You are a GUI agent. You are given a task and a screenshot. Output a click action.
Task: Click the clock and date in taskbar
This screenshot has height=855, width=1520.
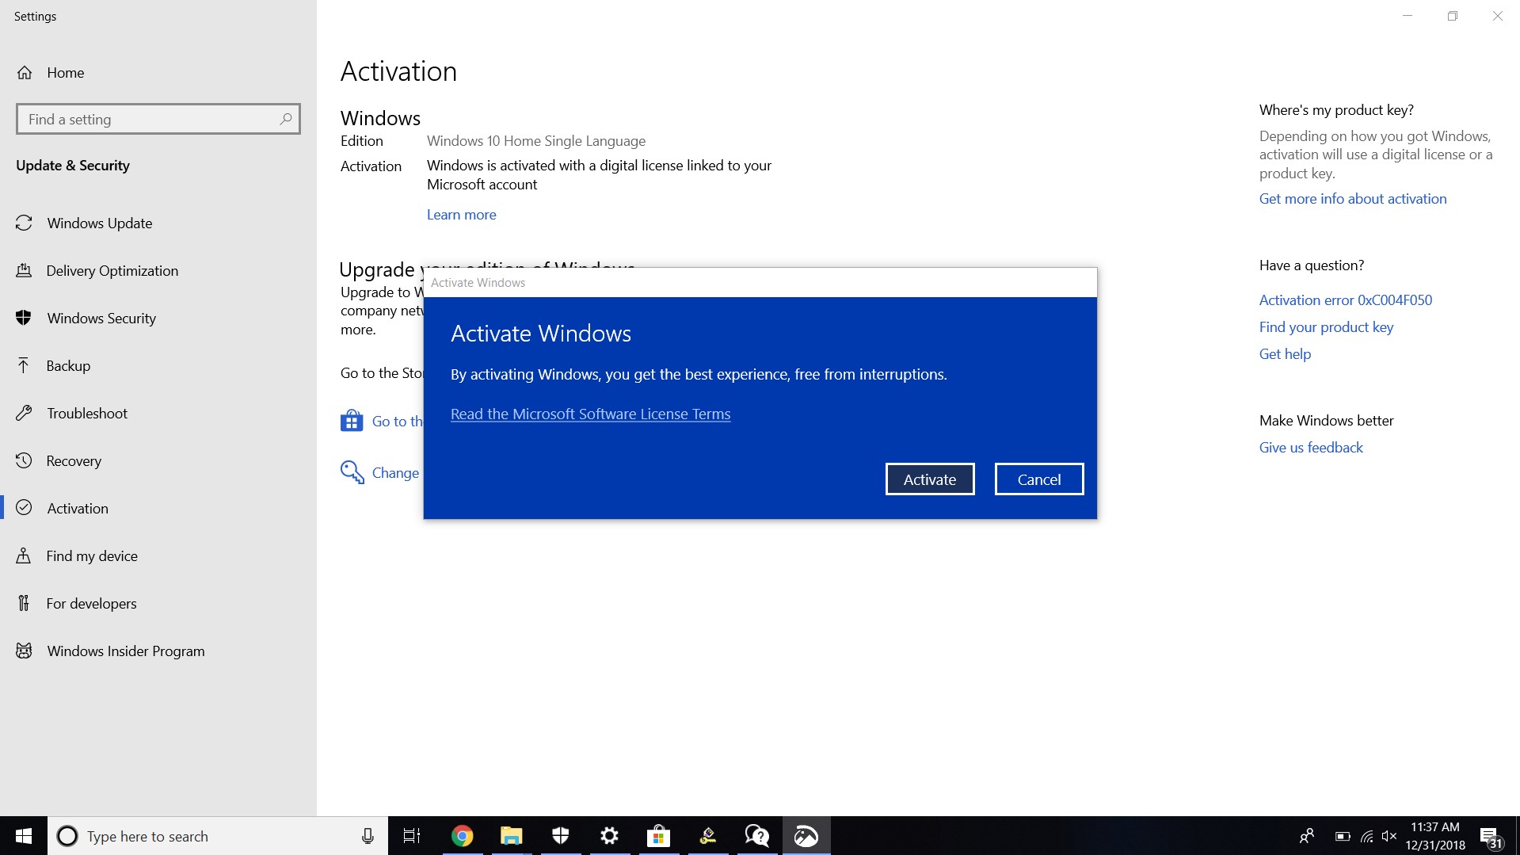(1434, 836)
